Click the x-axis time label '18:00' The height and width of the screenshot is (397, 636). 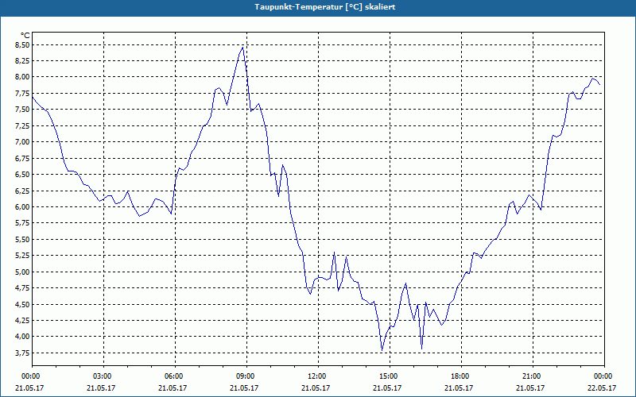[461, 376]
